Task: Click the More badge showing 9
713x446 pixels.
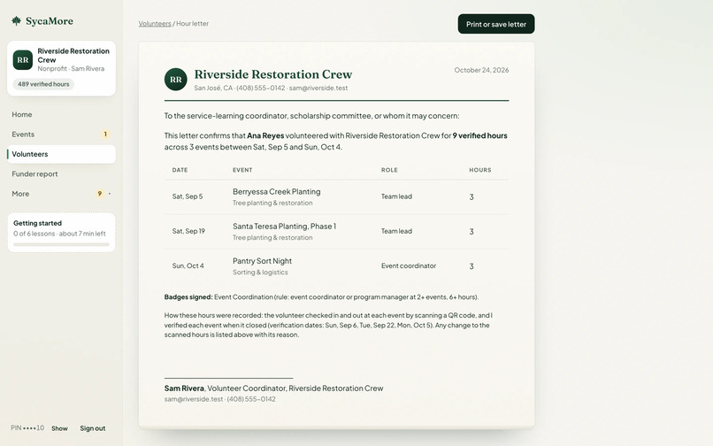Action: [x=100, y=194]
